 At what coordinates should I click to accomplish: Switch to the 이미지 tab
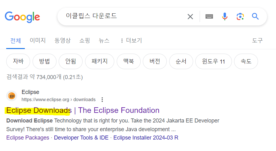[x=38, y=40]
